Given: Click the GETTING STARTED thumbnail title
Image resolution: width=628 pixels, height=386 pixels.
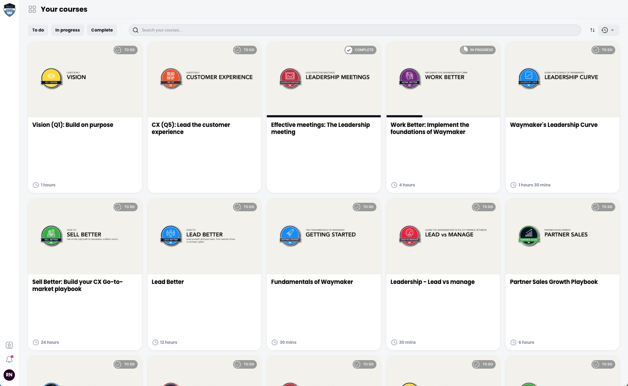Looking at the screenshot, I should click(331, 235).
